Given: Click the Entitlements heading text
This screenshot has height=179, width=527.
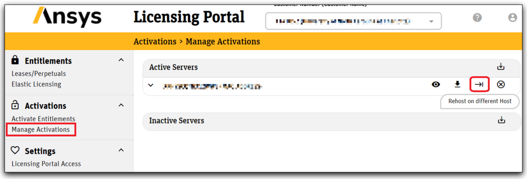Looking at the screenshot, I should (x=48, y=61).
